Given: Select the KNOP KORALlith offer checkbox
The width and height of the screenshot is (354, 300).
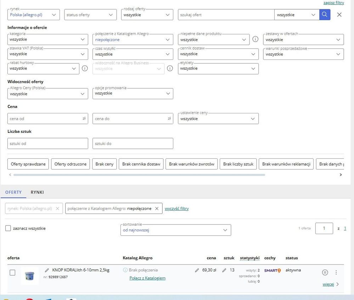Looking at the screenshot, I should coord(12,273).
